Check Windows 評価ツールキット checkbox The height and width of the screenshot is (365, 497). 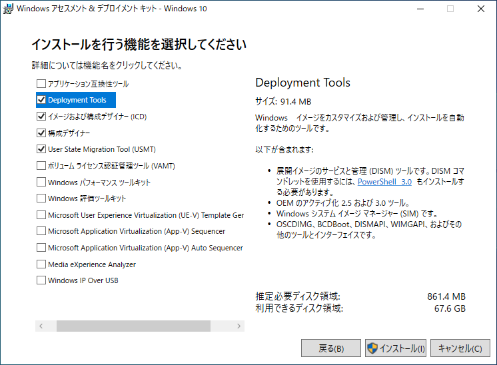pyautogui.click(x=41, y=198)
